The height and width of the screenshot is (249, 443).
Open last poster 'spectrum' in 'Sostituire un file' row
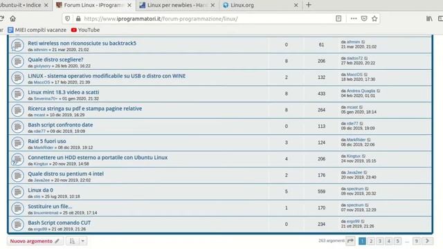tap(355, 205)
